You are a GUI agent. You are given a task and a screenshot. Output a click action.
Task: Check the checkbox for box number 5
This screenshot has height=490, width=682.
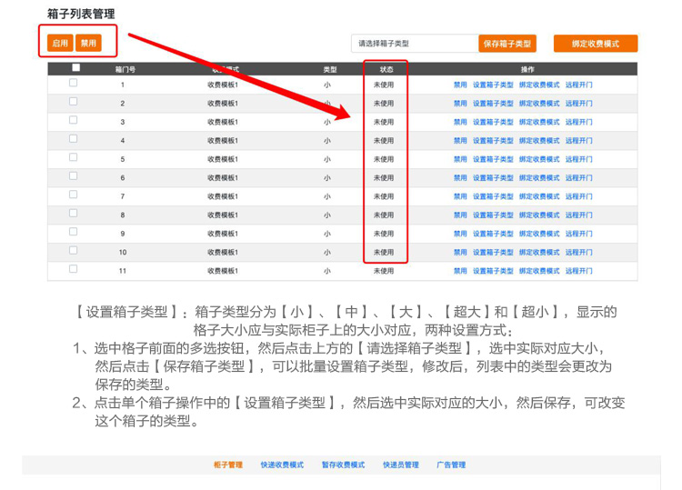point(74,157)
